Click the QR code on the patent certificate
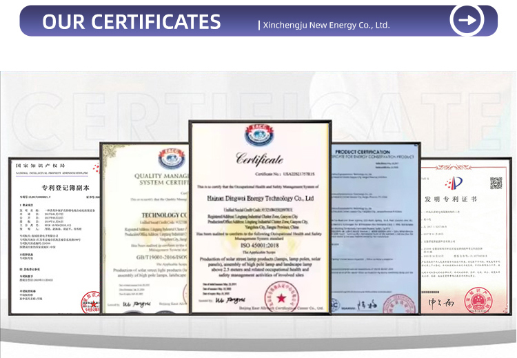Screen dimensions: 517x358 pos(496,183)
